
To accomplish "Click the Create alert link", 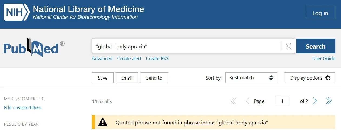I will 129,59.
